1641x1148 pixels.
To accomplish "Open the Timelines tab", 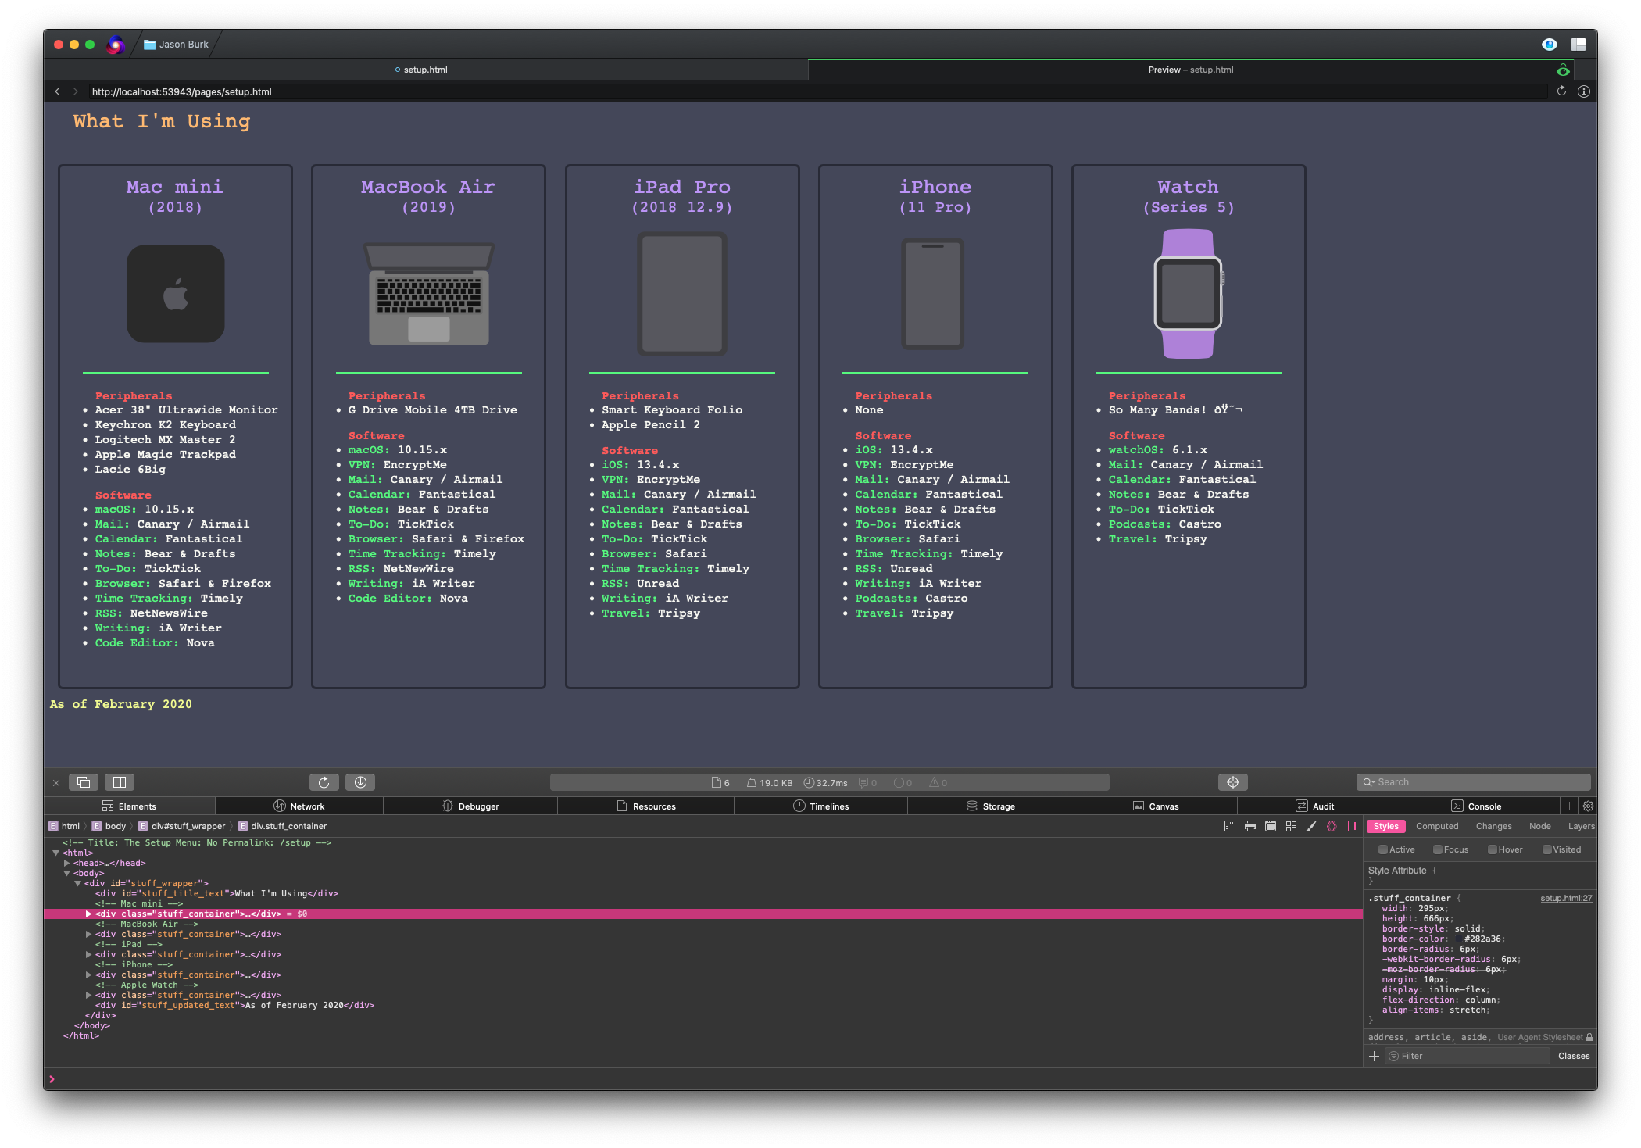I will [820, 806].
